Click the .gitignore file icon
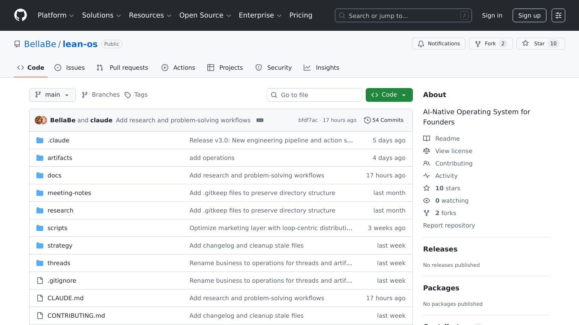 coord(40,281)
